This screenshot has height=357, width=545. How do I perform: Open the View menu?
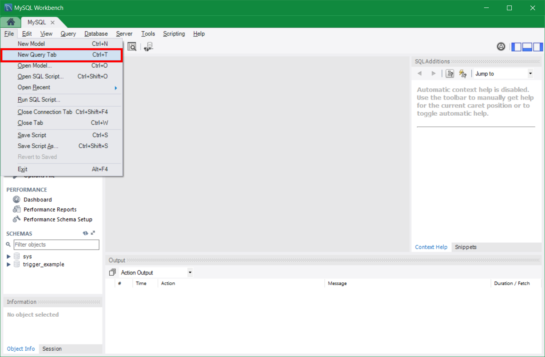(46, 34)
